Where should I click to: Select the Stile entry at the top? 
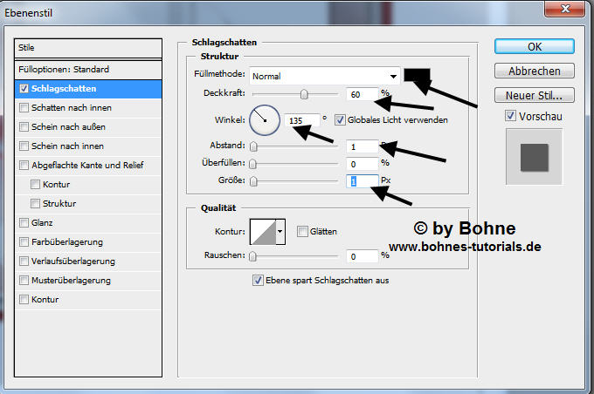(89, 48)
